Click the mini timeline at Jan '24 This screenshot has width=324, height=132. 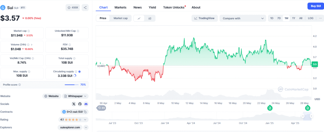coord(165,116)
